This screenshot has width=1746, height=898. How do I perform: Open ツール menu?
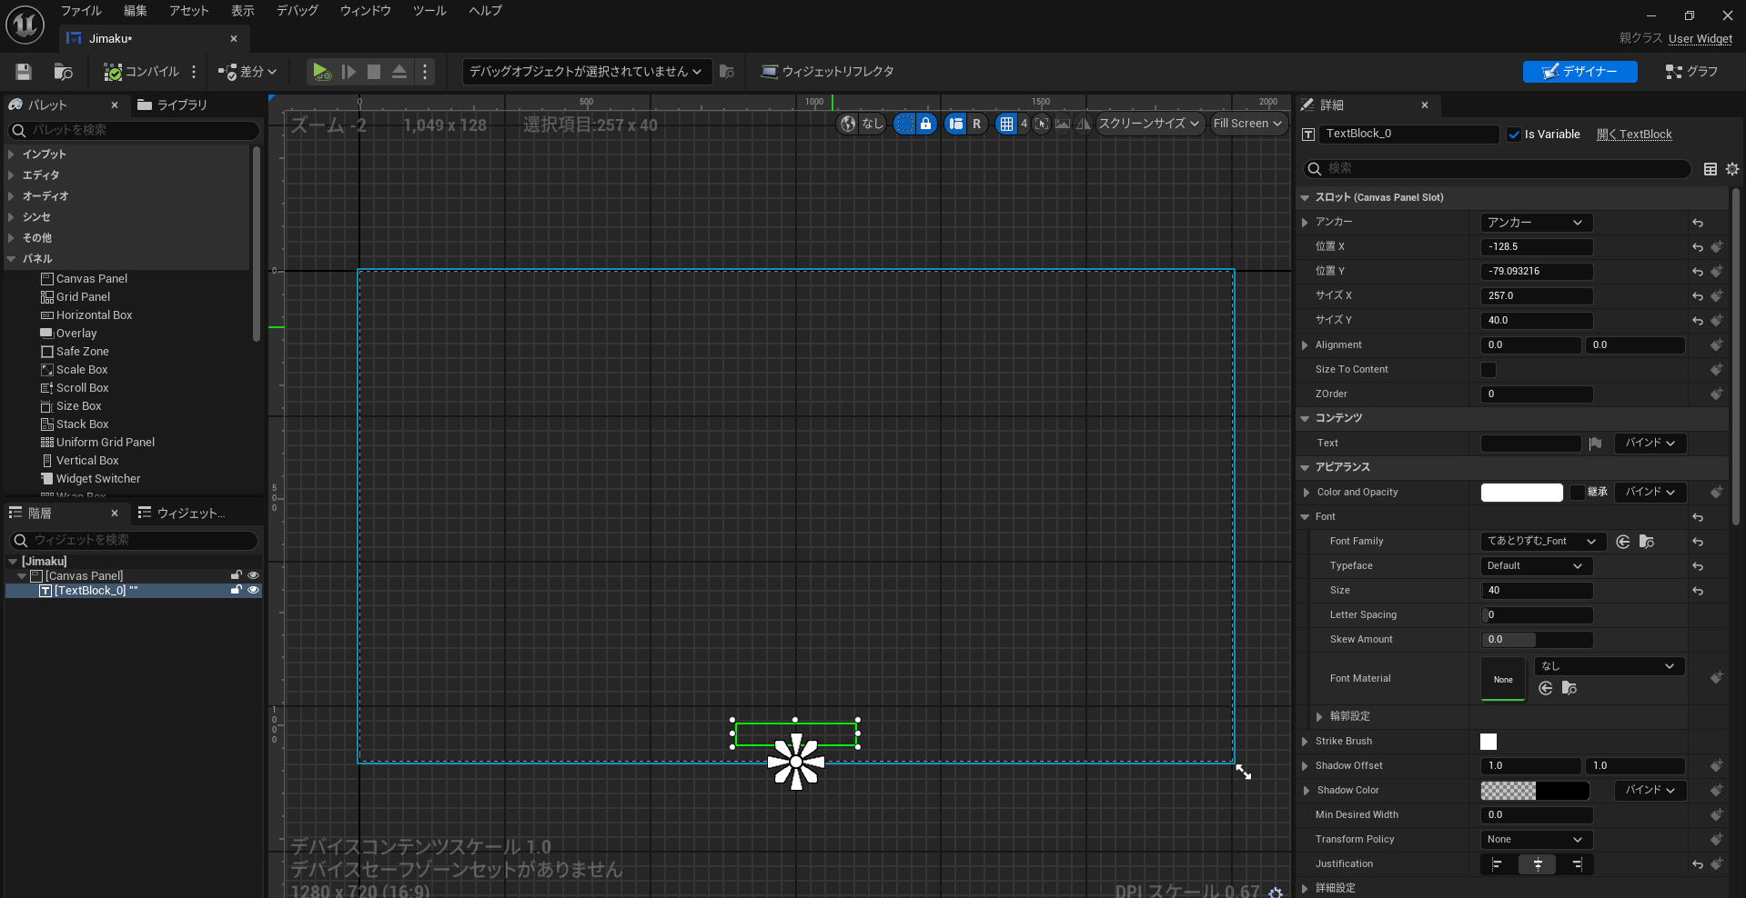pyautogui.click(x=429, y=11)
